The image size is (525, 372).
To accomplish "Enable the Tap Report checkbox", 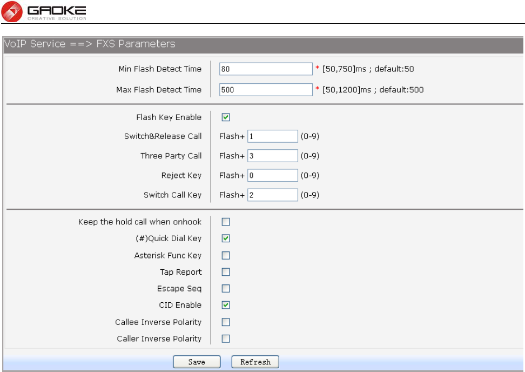I will tap(226, 272).
